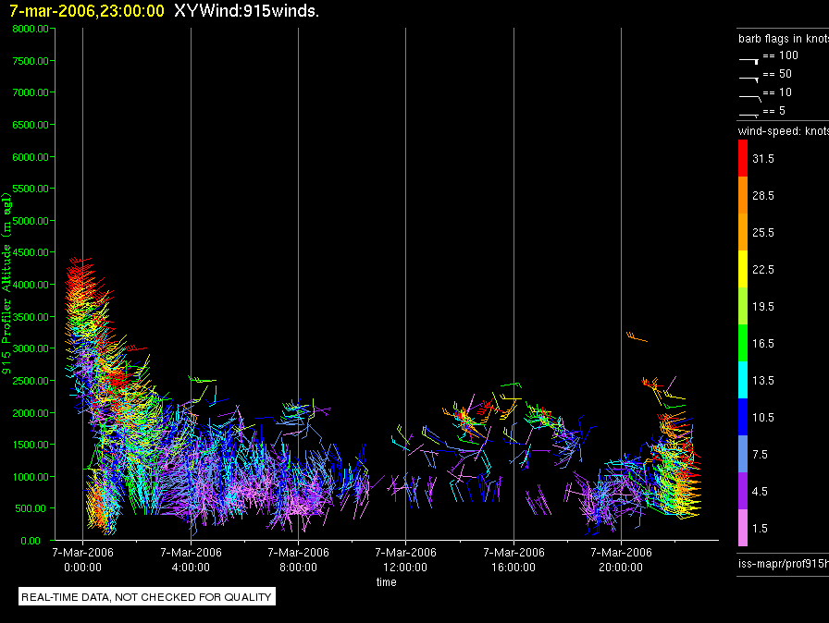Click the '== 100' barb legend value
This screenshot has height=623, width=829.
[780, 55]
